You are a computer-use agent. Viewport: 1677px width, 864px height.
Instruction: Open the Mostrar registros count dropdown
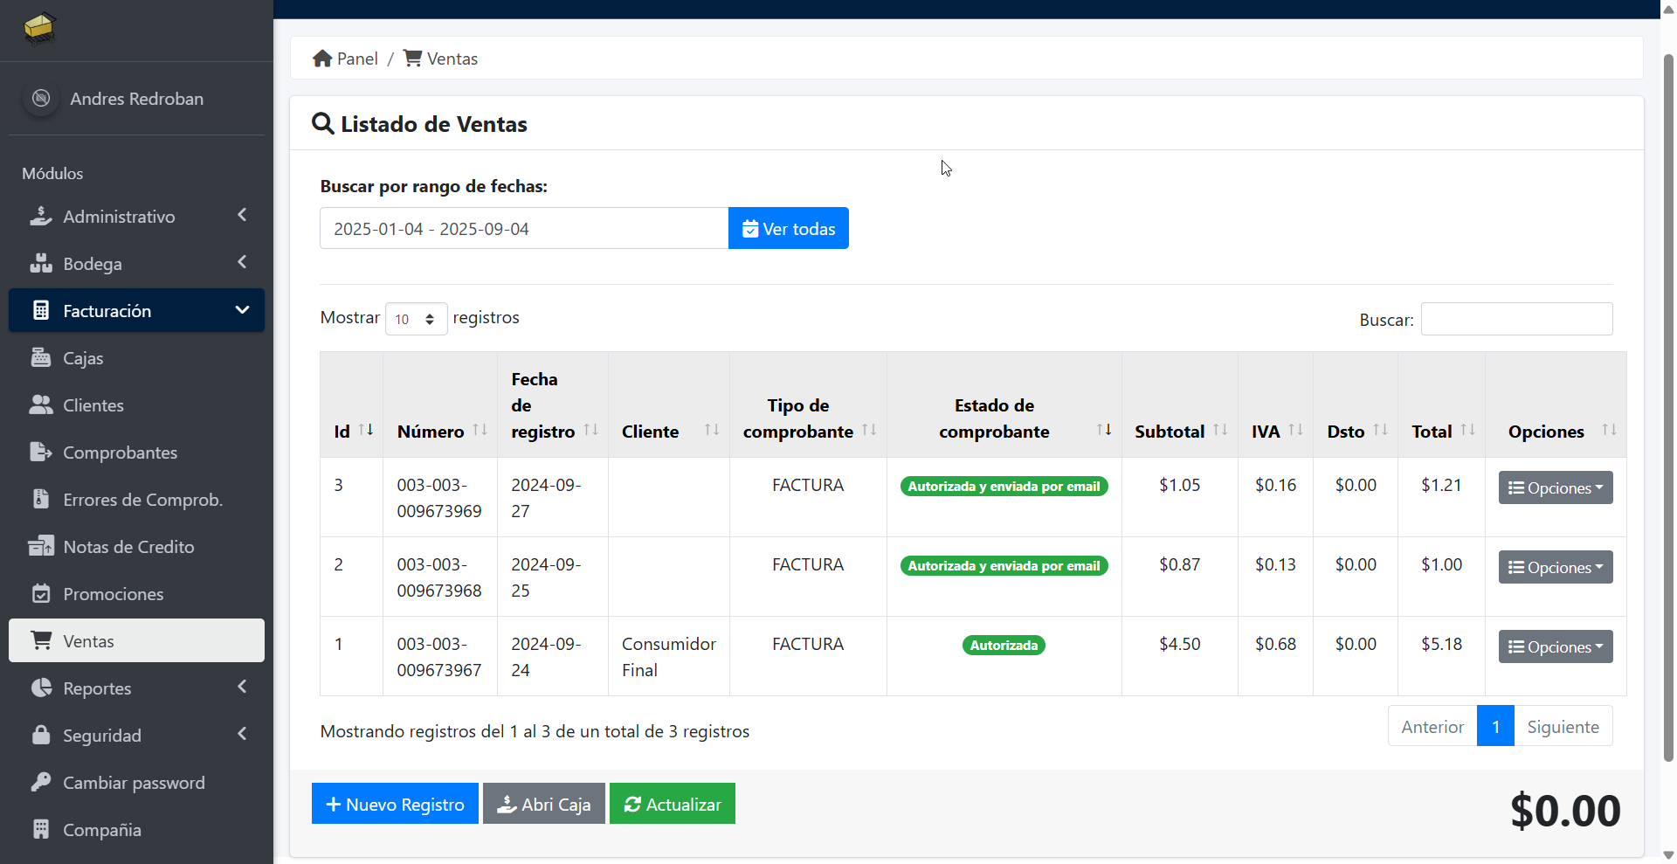416,319
